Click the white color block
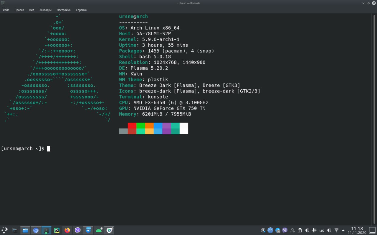 (x=184, y=128)
